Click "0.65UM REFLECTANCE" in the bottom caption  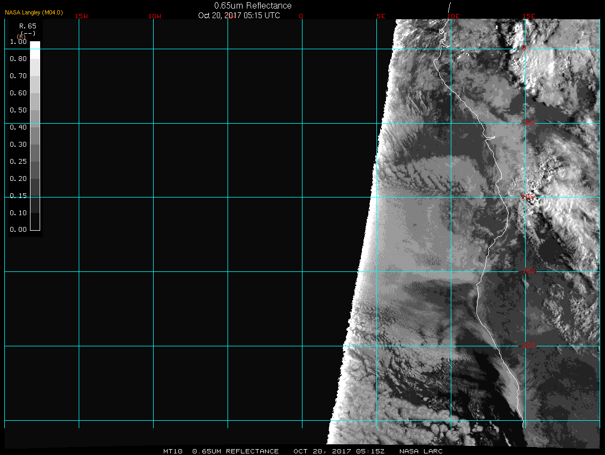[236, 451]
